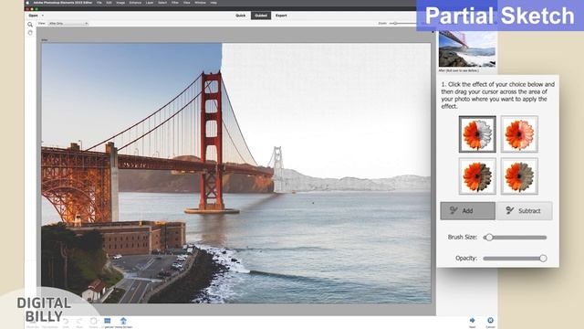
Task: Open the Window menu
Action: pyautogui.click(x=200, y=3)
